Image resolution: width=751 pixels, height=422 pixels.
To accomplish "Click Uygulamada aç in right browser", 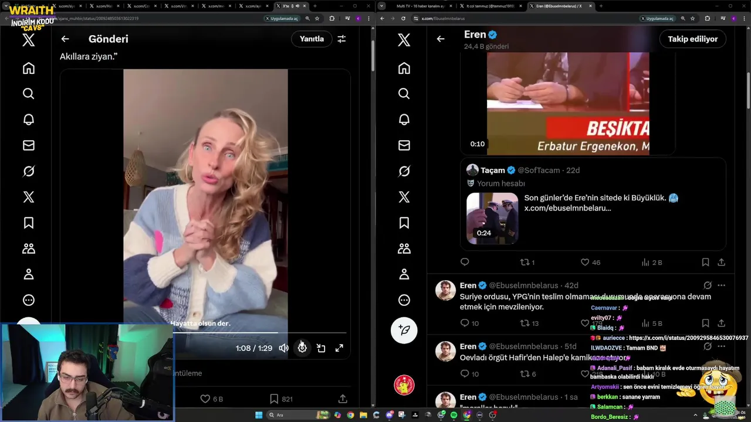I will coord(657,18).
